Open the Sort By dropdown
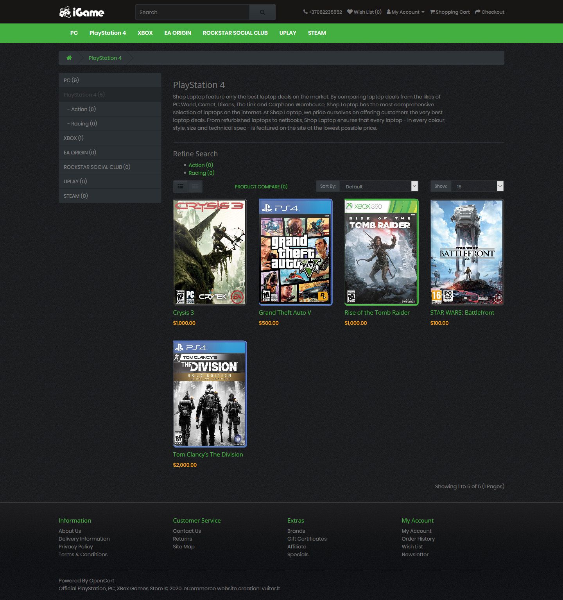This screenshot has width=563, height=600. coord(379,186)
